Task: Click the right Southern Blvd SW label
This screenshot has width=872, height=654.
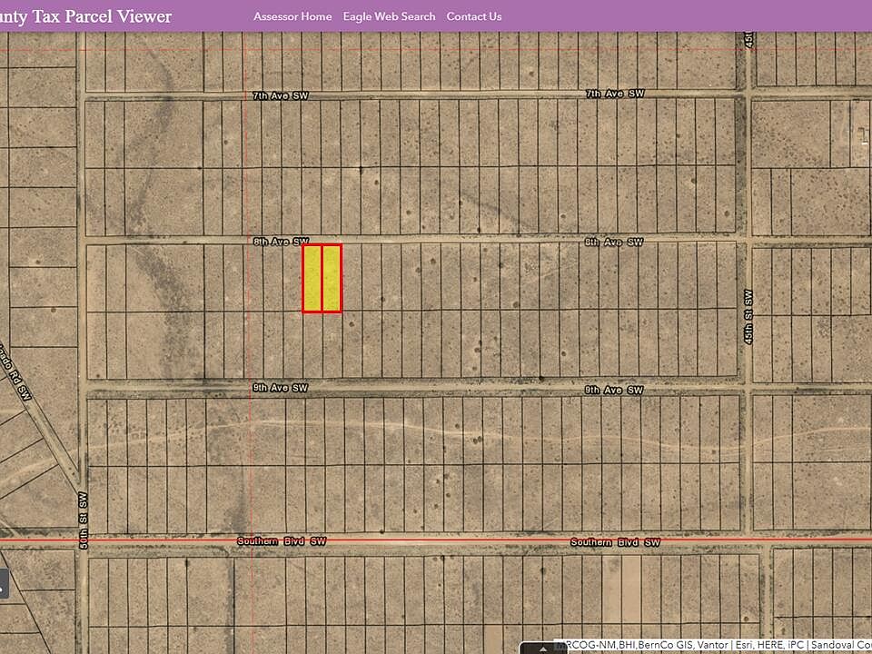Action: (x=615, y=542)
